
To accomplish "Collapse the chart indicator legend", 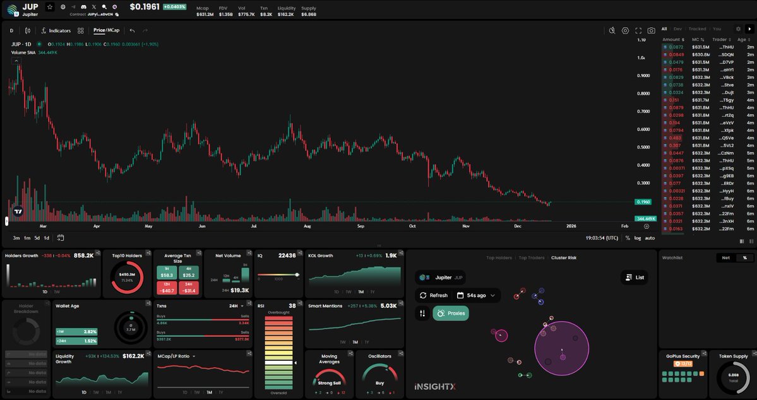I will tap(16, 61).
